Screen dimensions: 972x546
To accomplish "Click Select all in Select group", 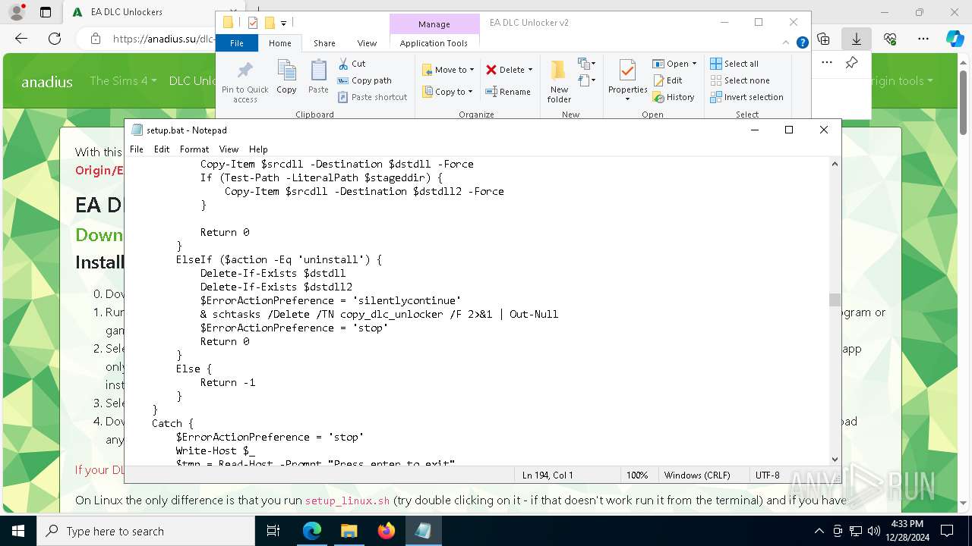I will point(734,64).
